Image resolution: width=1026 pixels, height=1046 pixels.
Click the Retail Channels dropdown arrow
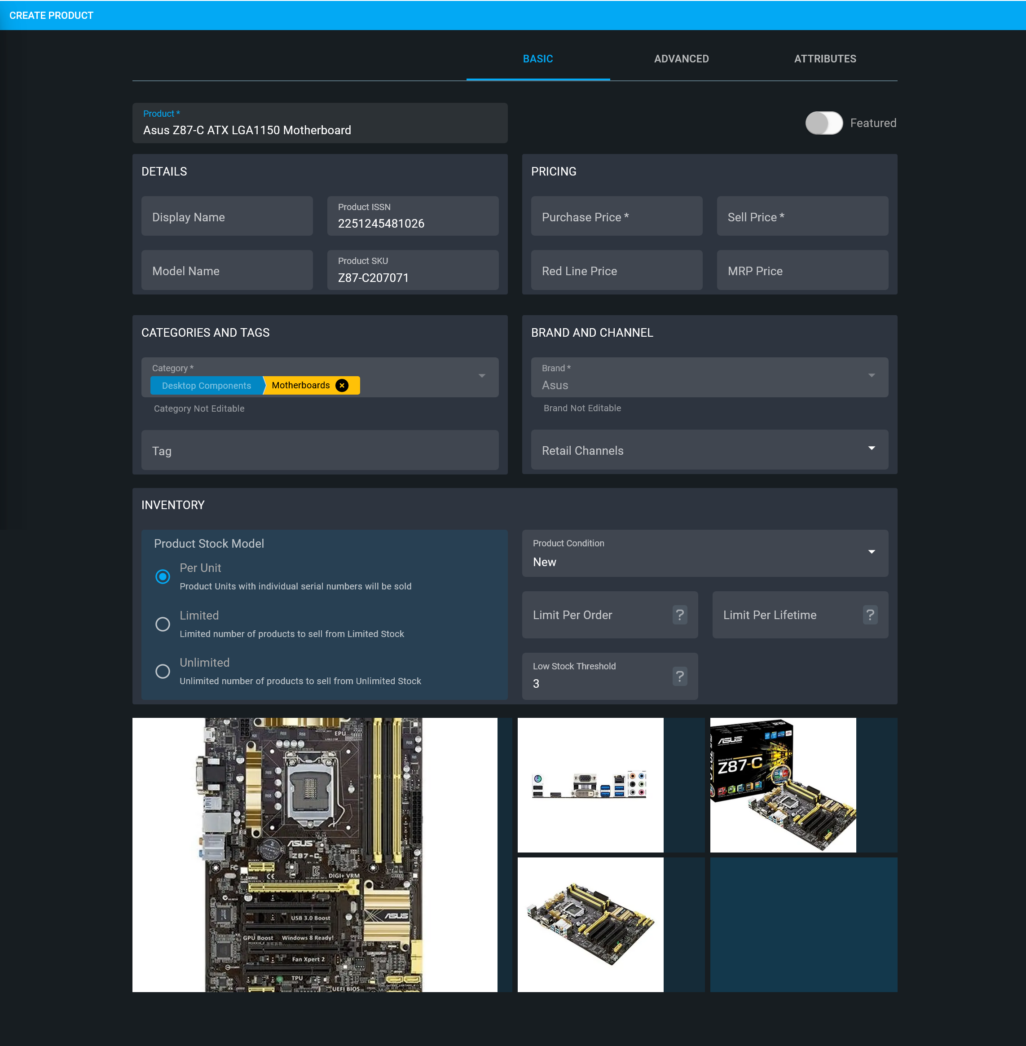click(873, 449)
